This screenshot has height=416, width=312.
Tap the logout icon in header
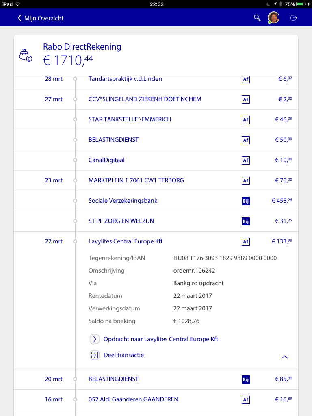tap(294, 18)
